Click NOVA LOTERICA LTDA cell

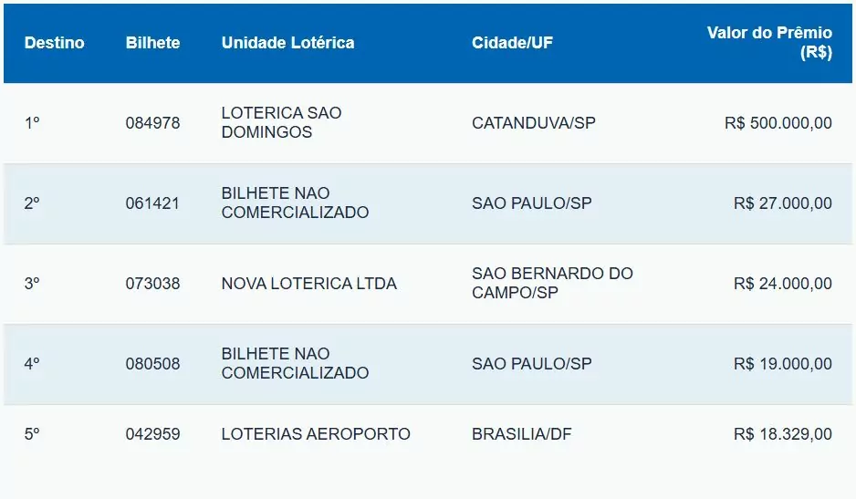pyautogui.click(x=308, y=284)
